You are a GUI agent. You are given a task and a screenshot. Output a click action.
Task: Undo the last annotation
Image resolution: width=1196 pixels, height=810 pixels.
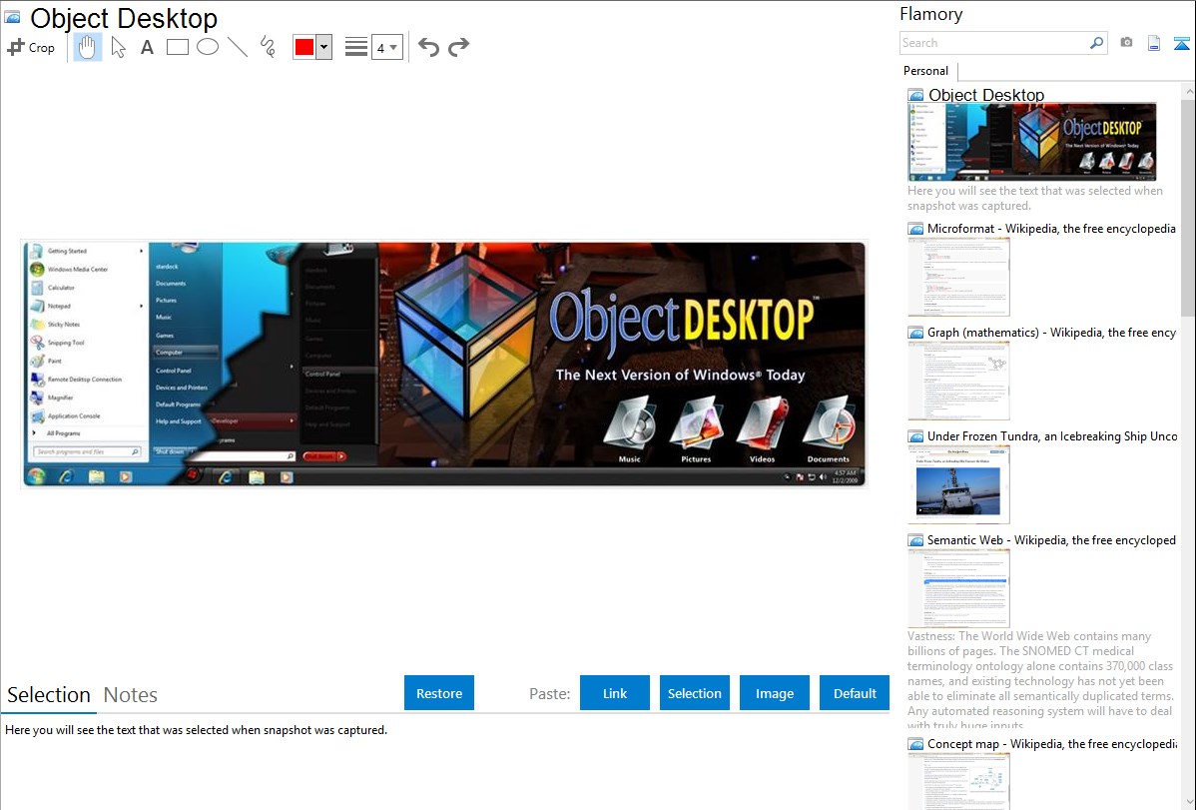pos(428,47)
